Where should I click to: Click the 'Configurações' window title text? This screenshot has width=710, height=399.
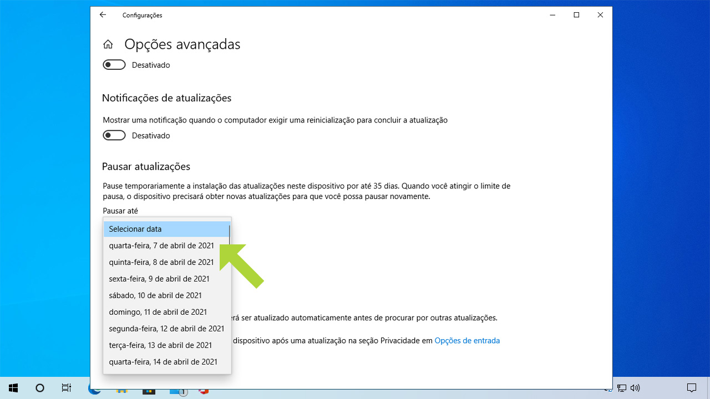point(143,16)
